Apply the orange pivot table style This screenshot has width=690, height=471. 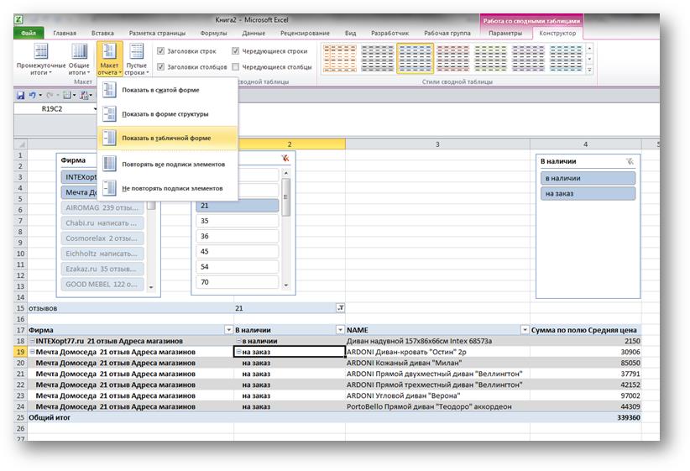pos(340,58)
